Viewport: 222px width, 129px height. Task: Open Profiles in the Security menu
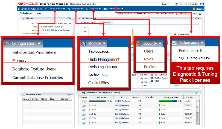click(150, 67)
